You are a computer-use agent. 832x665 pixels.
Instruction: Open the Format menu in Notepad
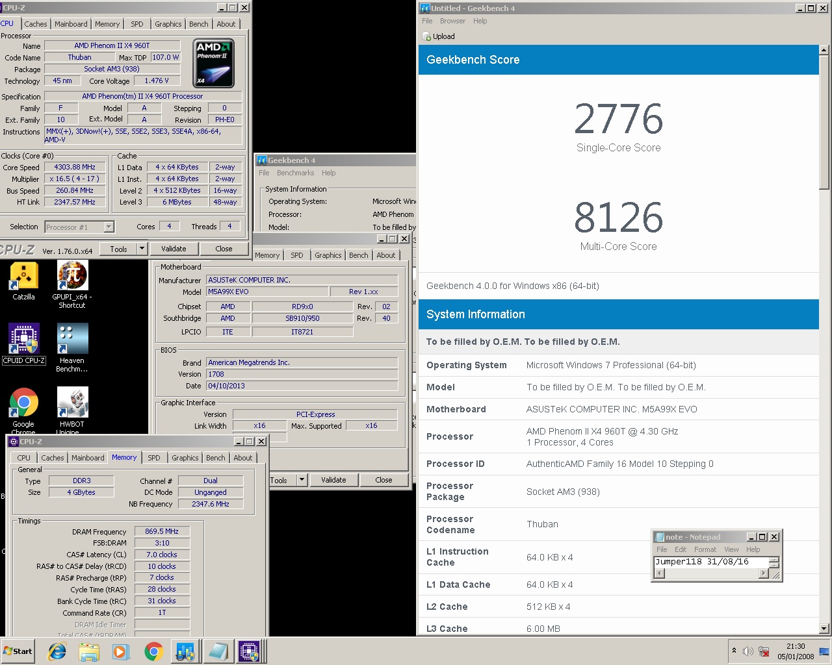(705, 549)
